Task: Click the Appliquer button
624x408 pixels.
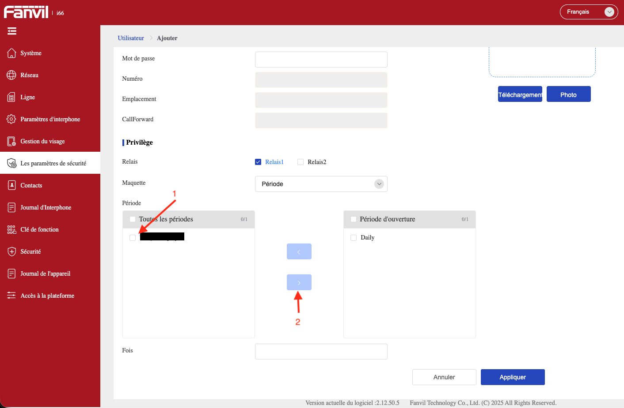Action: [513, 377]
